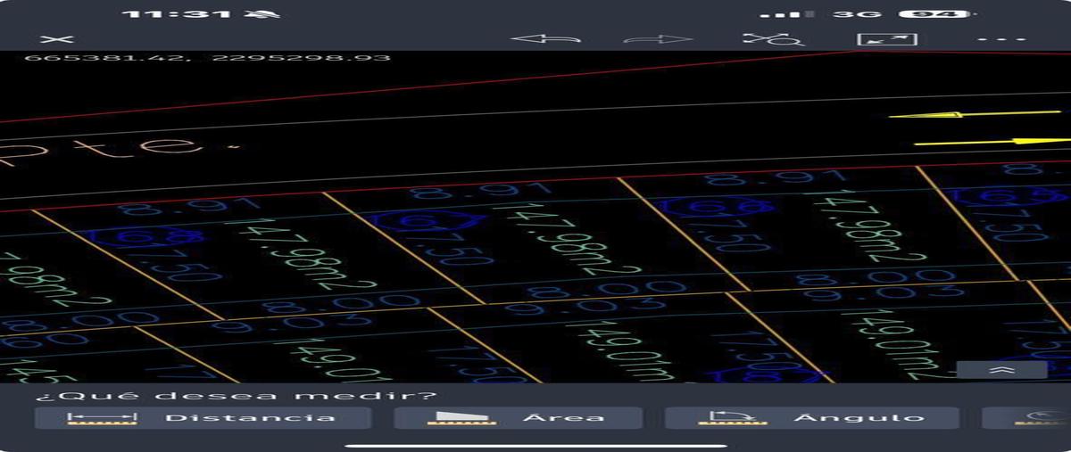Tap the redo arrow icon
This screenshot has width=1071, height=452.
click(x=659, y=39)
